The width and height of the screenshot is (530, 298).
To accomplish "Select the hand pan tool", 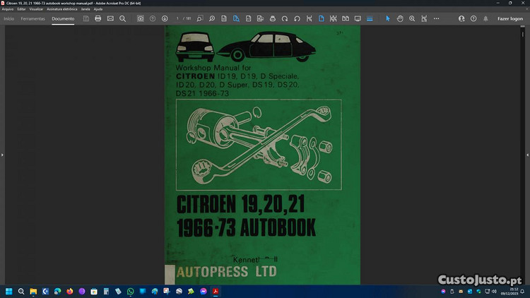I will coord(400,18).
